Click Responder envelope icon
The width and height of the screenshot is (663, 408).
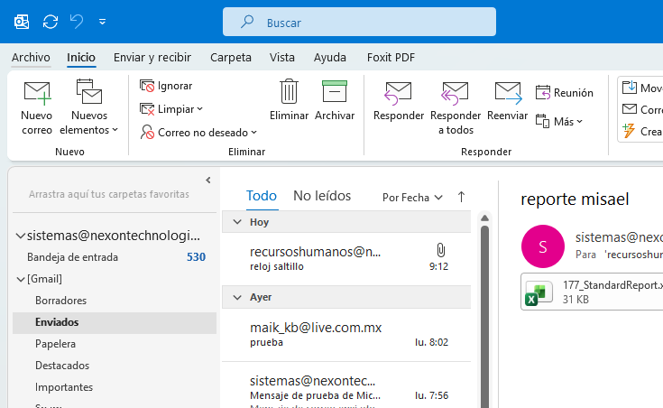[399, 93]
